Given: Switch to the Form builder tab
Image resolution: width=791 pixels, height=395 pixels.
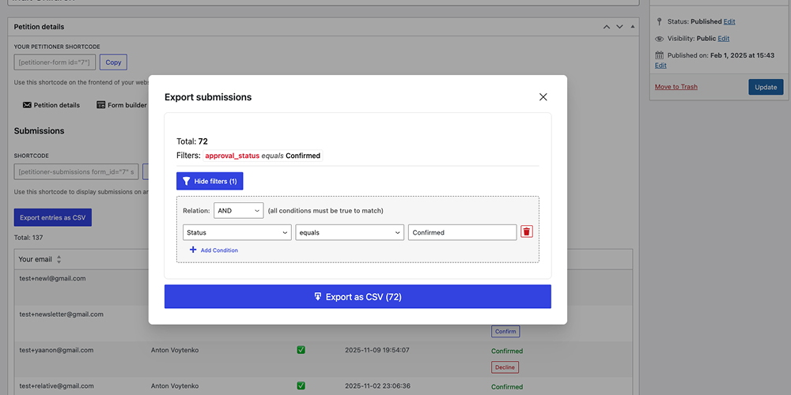Looking at the screenshot, I should pyautogui.click(x=122, y=105).
